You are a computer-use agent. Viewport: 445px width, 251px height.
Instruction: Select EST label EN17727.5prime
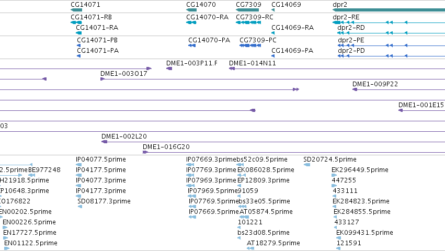[30, 233]
